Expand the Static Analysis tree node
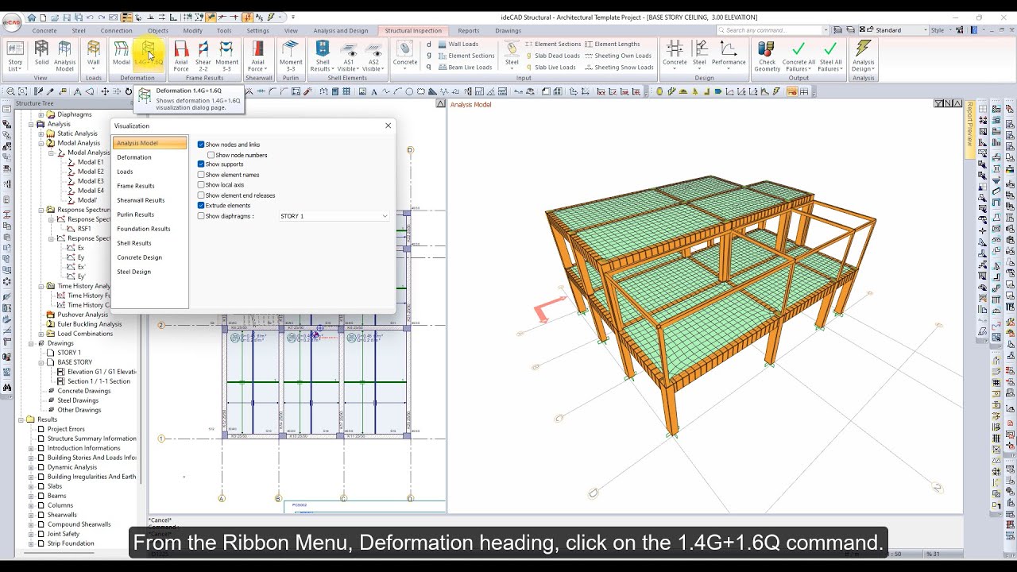Image resolution: width=1017 pixels, height=572 pixels. tap(41, 133)
